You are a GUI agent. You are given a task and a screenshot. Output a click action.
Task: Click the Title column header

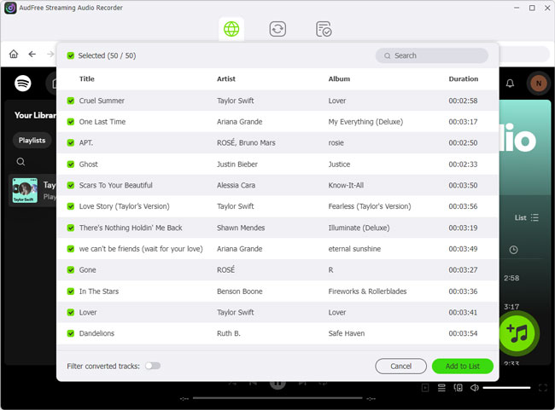coord(87,78)
